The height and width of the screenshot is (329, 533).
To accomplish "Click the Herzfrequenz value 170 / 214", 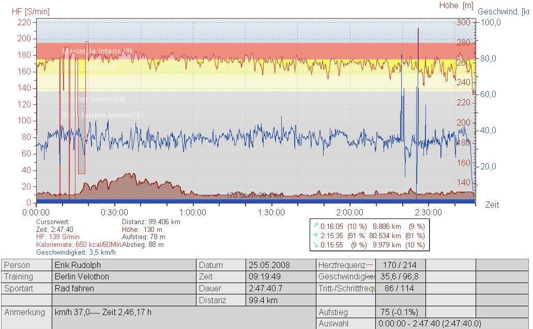I will tap(400, 265).
